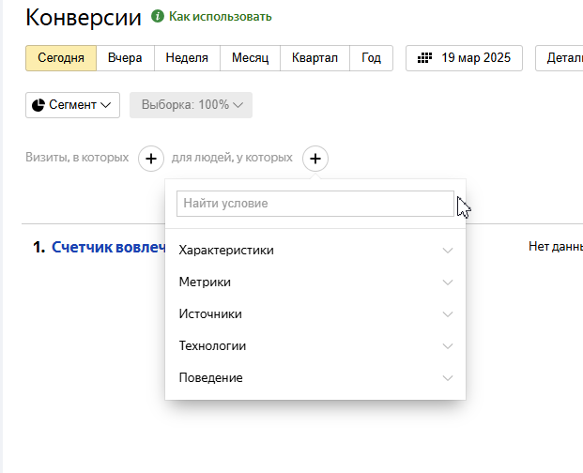Viewport: 583px width, 473px height.
Task: Expand the Метрики chevron
Action: pos(448,282)
